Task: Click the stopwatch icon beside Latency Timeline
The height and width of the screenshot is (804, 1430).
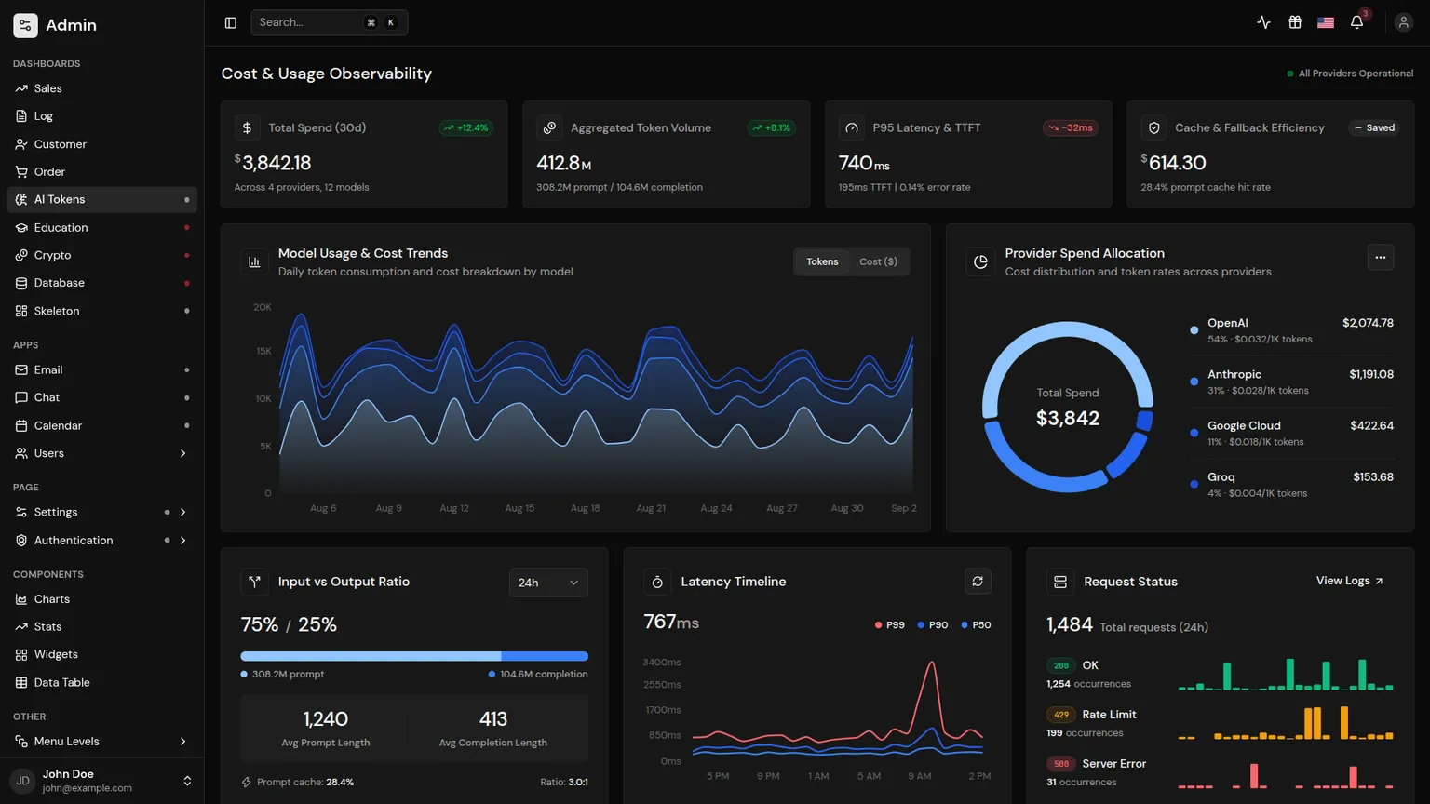Action: pos(657,582)
